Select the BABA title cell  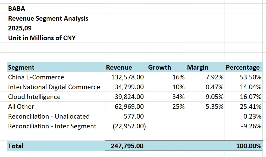coord(17,9)
